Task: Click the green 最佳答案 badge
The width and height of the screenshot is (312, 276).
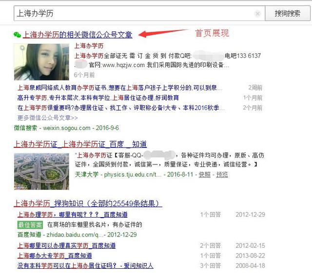Action: 30,225
